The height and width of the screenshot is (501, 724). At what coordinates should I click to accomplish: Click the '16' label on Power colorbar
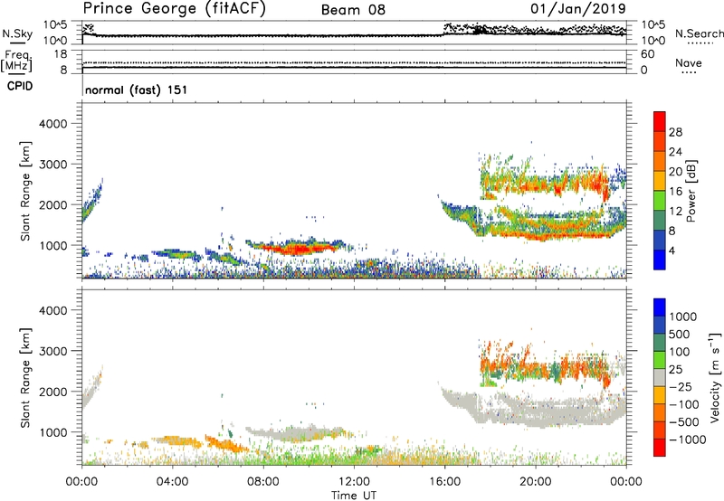[675, 192]
